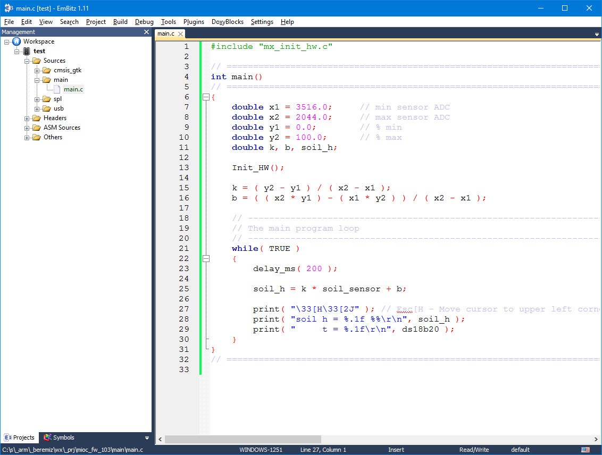
Task: Open the editor tab list dropdown arrow
Action: [x=597, y=34]
